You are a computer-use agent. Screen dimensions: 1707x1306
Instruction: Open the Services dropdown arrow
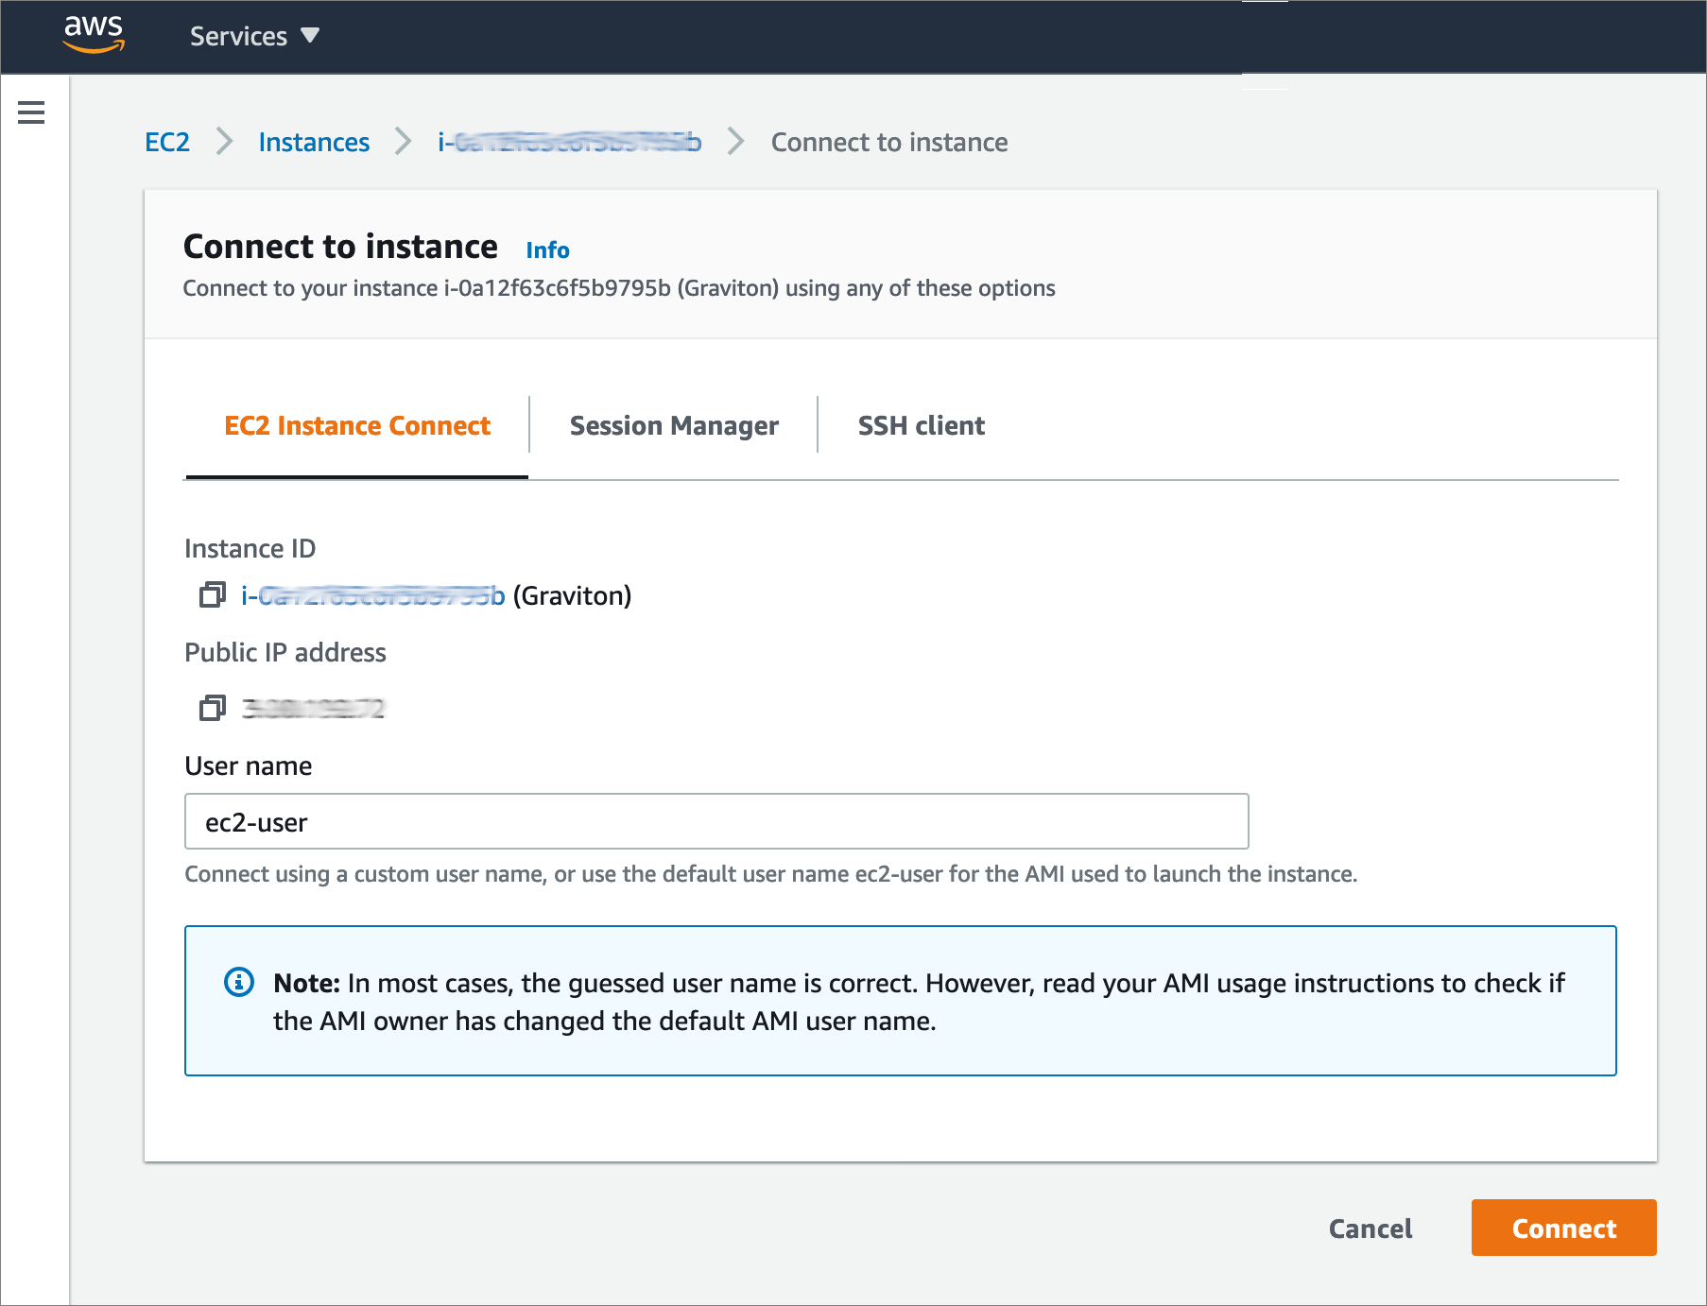(311, 35)
